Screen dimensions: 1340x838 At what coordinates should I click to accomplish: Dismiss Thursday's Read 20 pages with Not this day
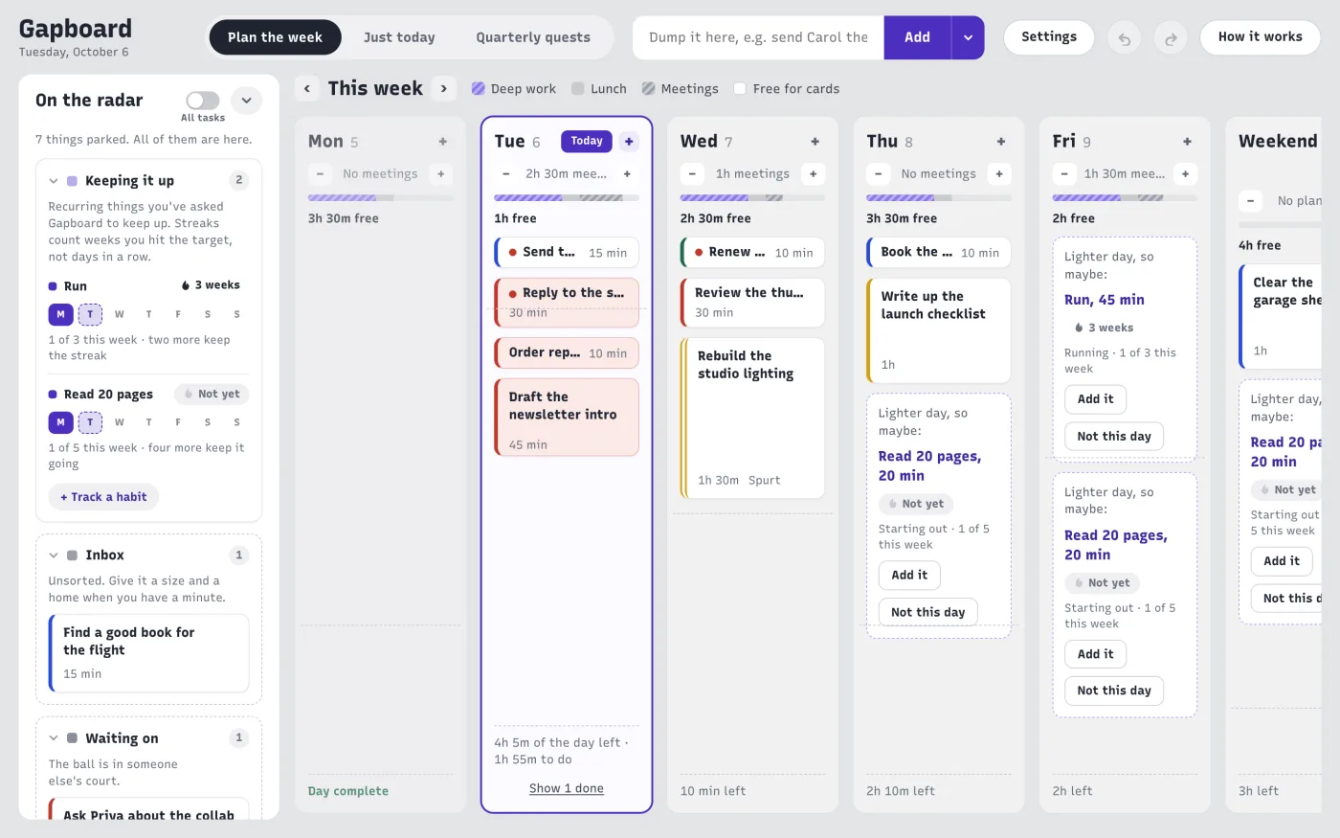pos(928,613)
